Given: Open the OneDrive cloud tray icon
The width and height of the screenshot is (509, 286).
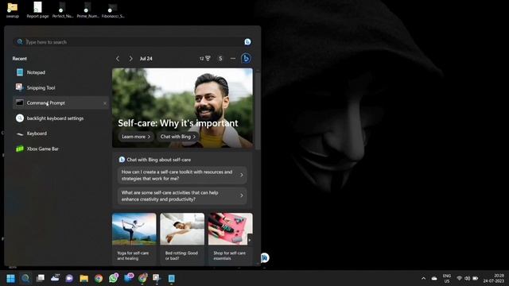Looking at the screenshot, I should [x=434, y=279].
